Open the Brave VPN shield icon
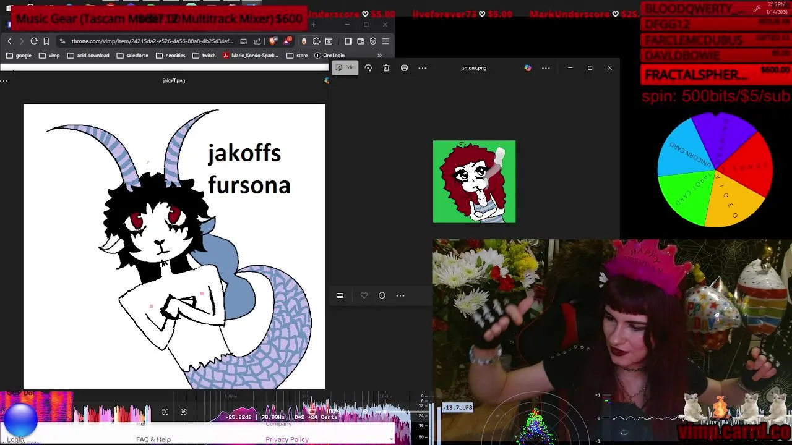This screenshot has width=792, height=445. (x=373, y=41)
